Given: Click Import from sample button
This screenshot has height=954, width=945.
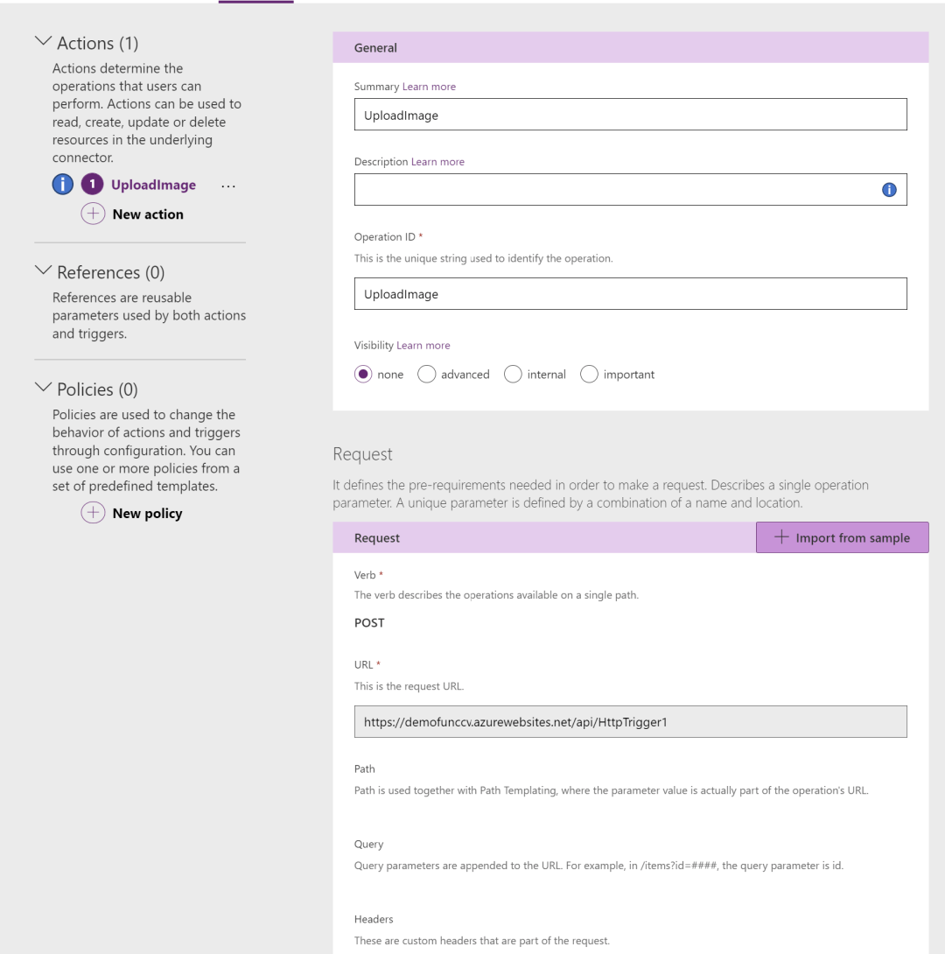Looking at the screenshot, I should (842, 537).
